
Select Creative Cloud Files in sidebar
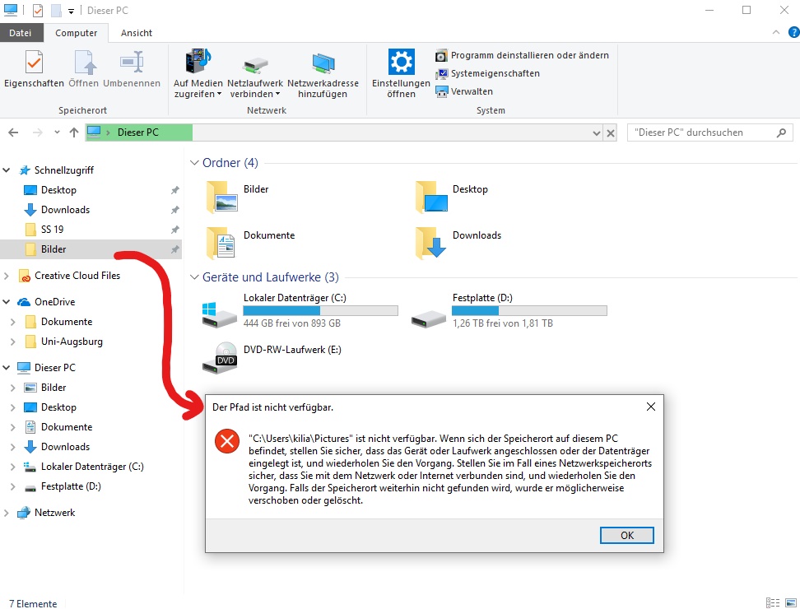click(x=77, y=276)
